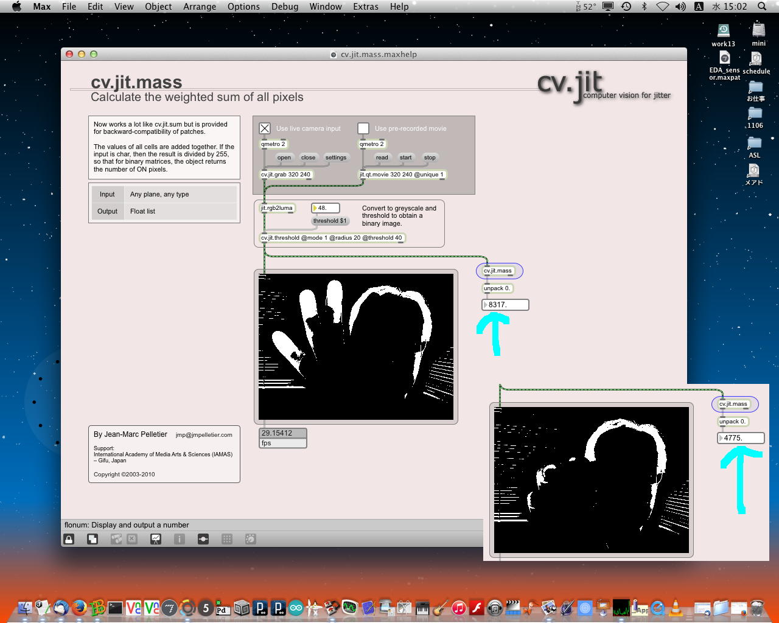
Task: Open the Object menu
Action: 158,7
